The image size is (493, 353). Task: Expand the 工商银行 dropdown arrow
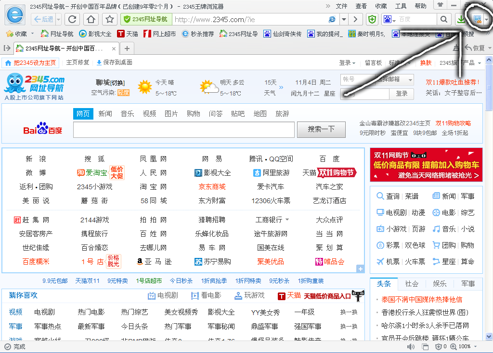pos(287,219)
